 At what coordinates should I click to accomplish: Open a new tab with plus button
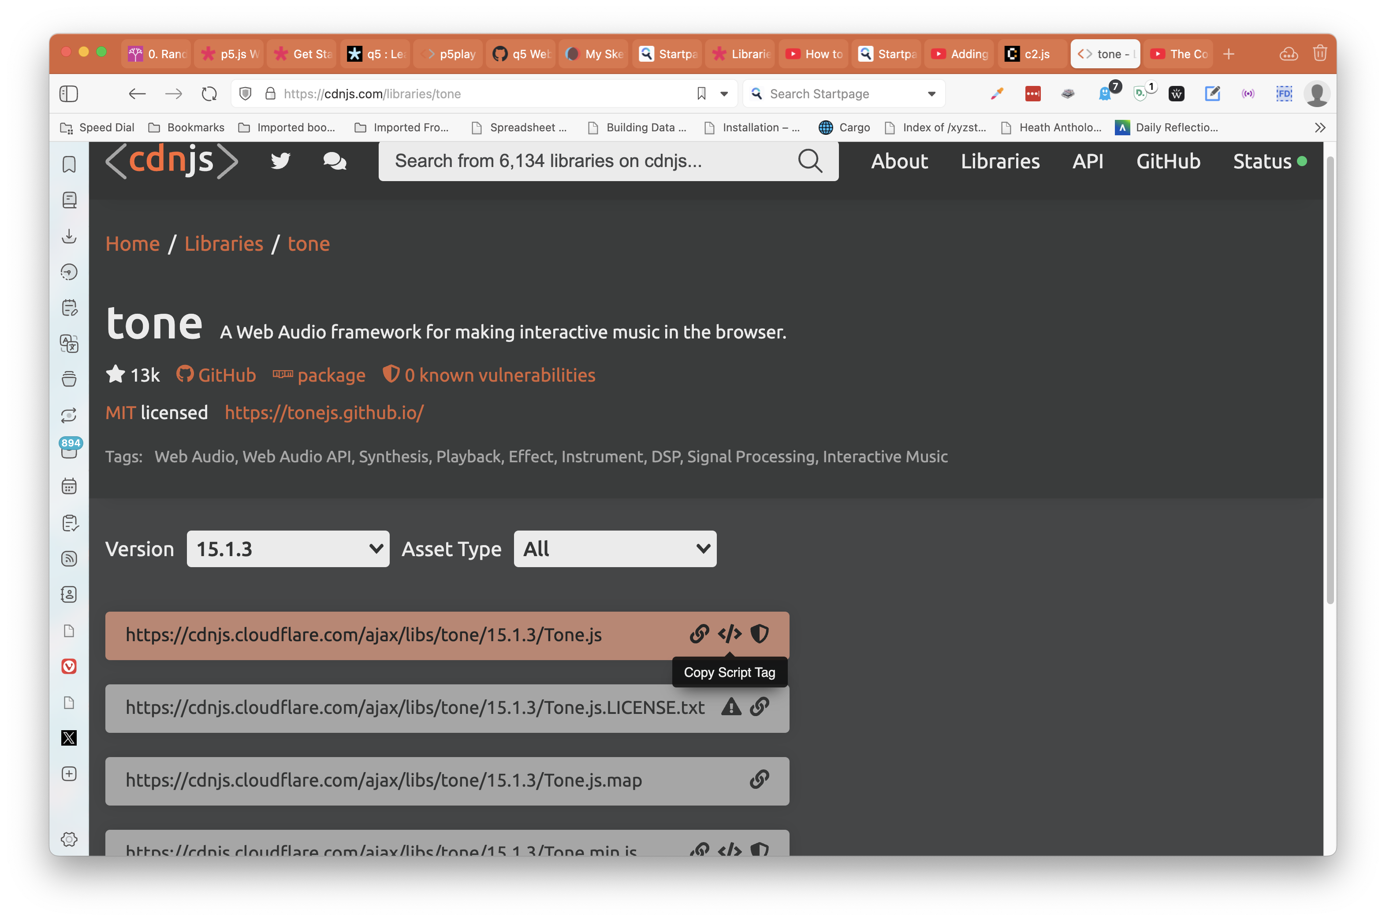coord(1229,54)
